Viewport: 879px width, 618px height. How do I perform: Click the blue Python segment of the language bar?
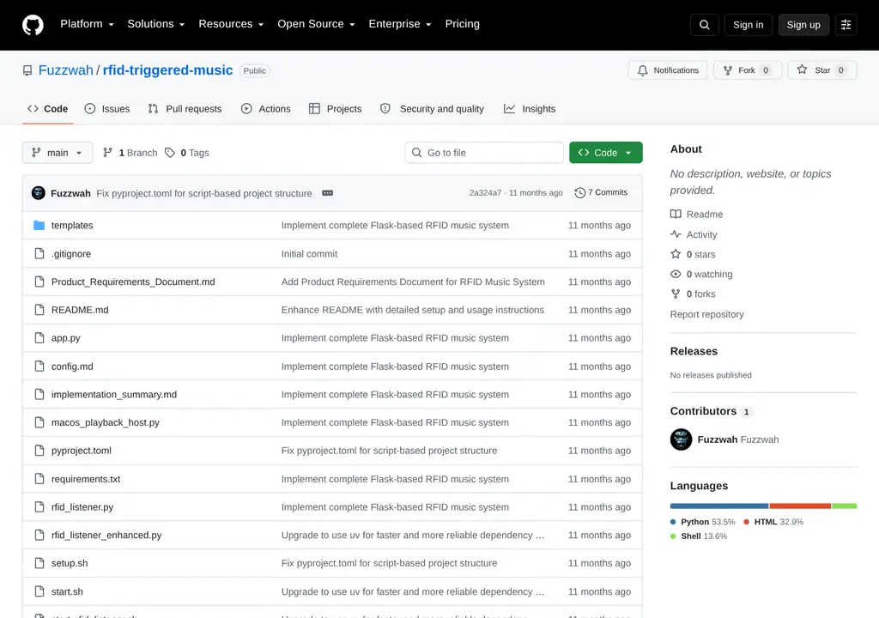point(718,506)
